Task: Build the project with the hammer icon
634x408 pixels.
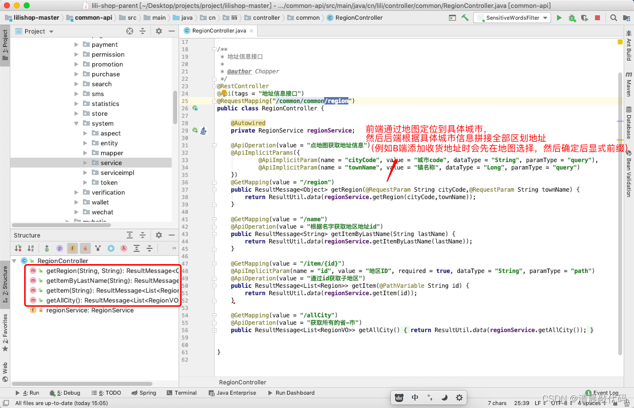Action: point(465,18)
